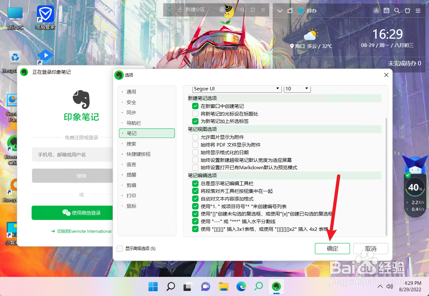Image resolution: width=429 pixels, height=296 pixels.
Task: Click the lock icon in the 新建分区 bar
Action: coord(179,10)
